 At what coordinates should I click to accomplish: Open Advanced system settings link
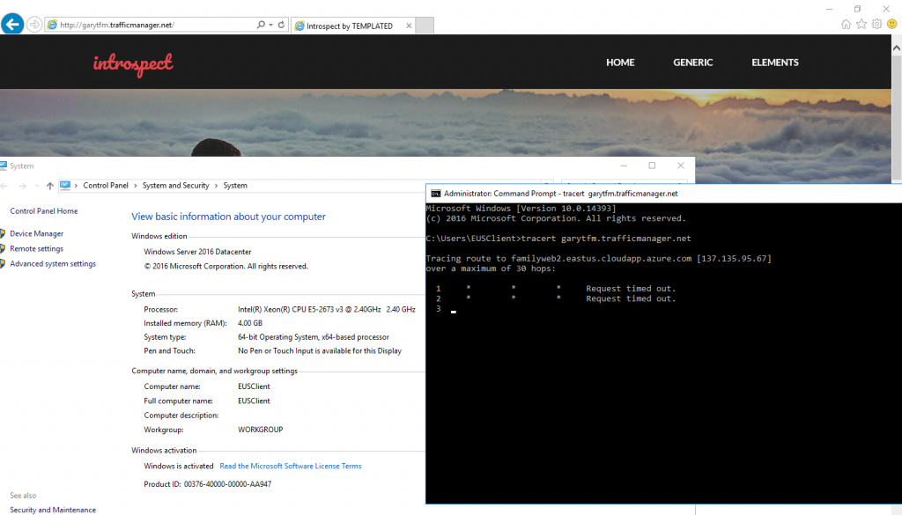[53, 263]
